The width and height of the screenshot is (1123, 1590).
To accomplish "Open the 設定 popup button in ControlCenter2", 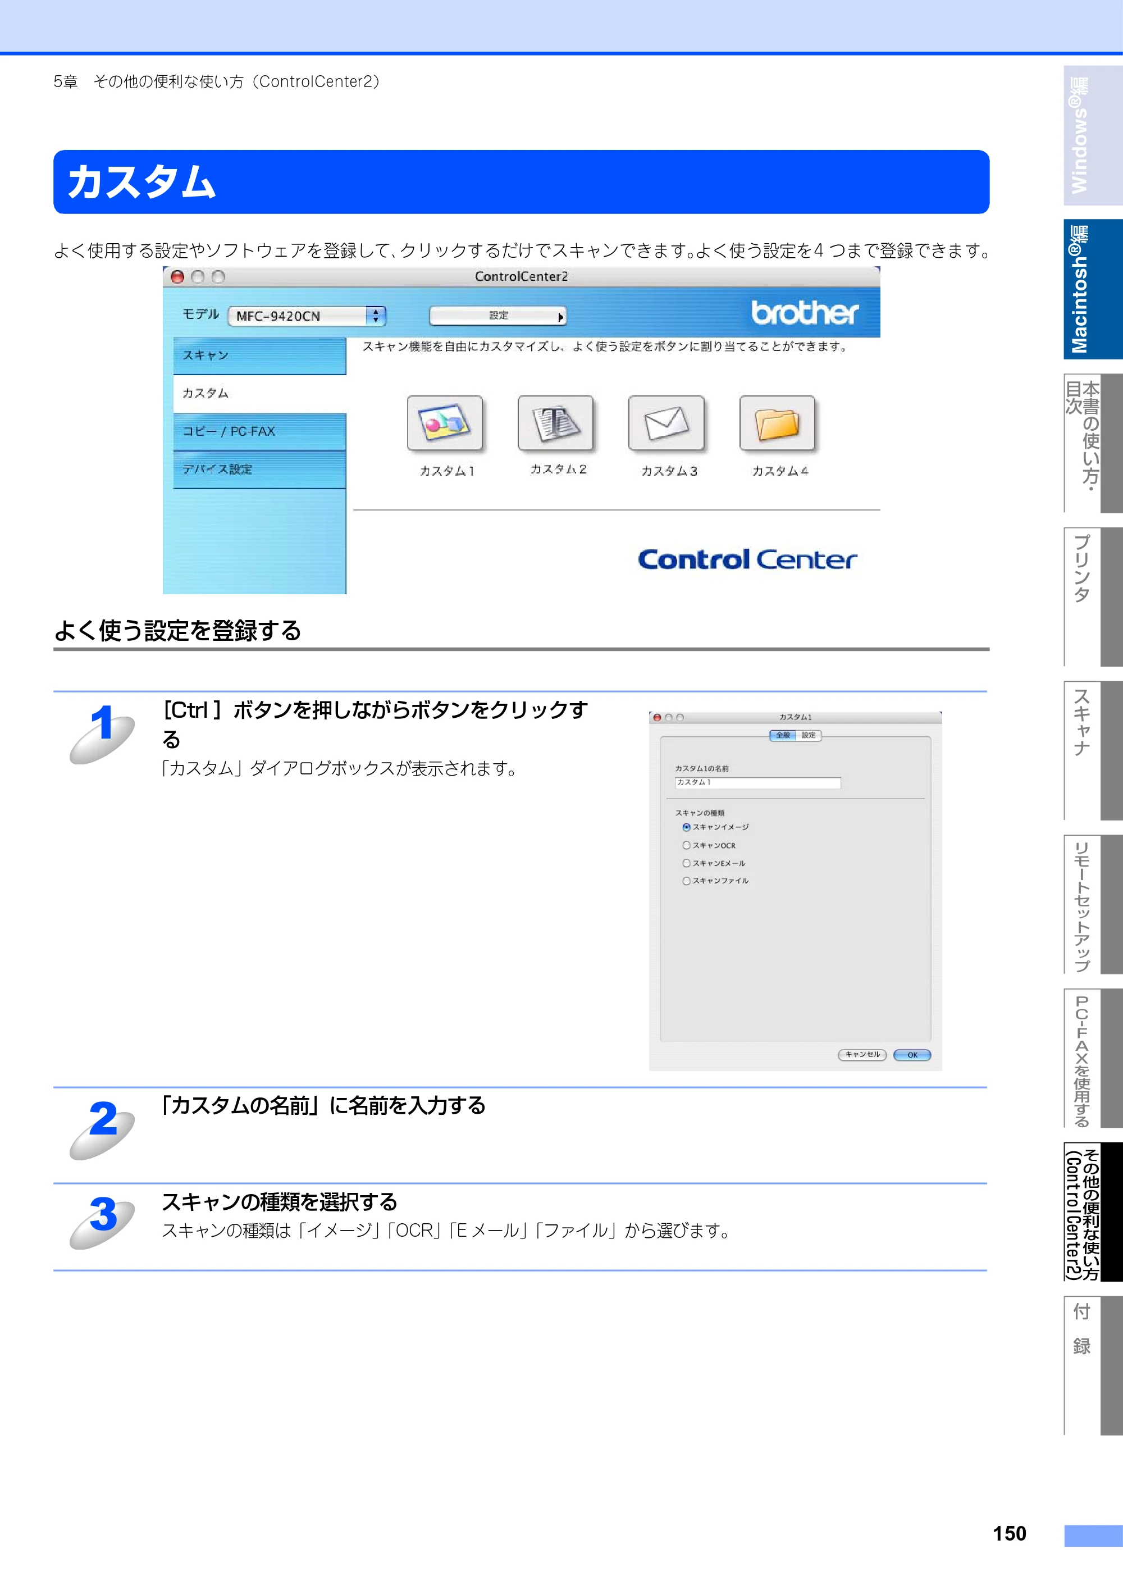I will (x=498, y=316).
